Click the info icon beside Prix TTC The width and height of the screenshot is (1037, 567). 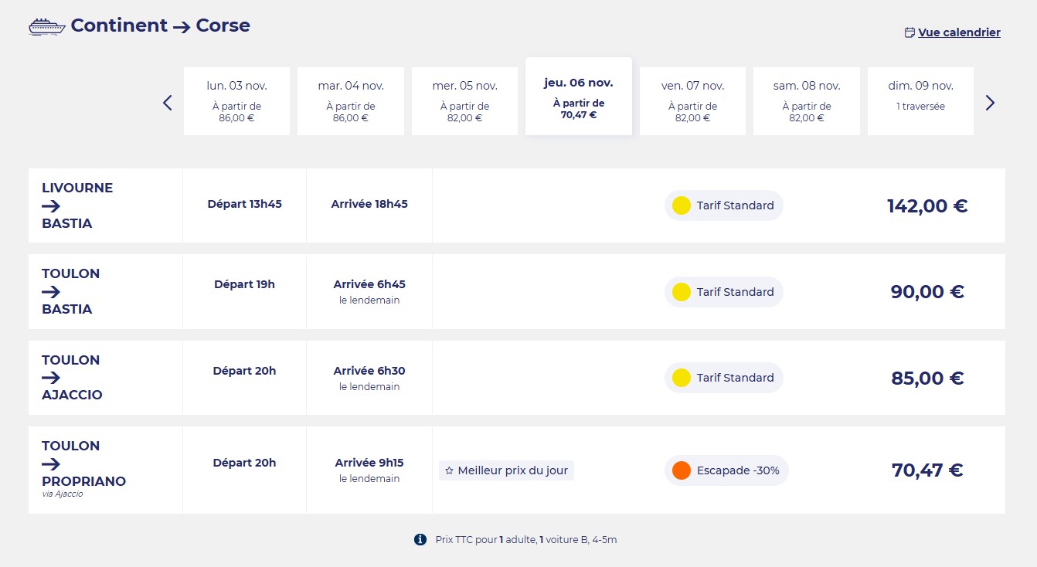[420, 539]
